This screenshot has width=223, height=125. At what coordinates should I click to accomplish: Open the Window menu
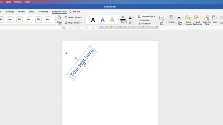[x=18, y=2]
